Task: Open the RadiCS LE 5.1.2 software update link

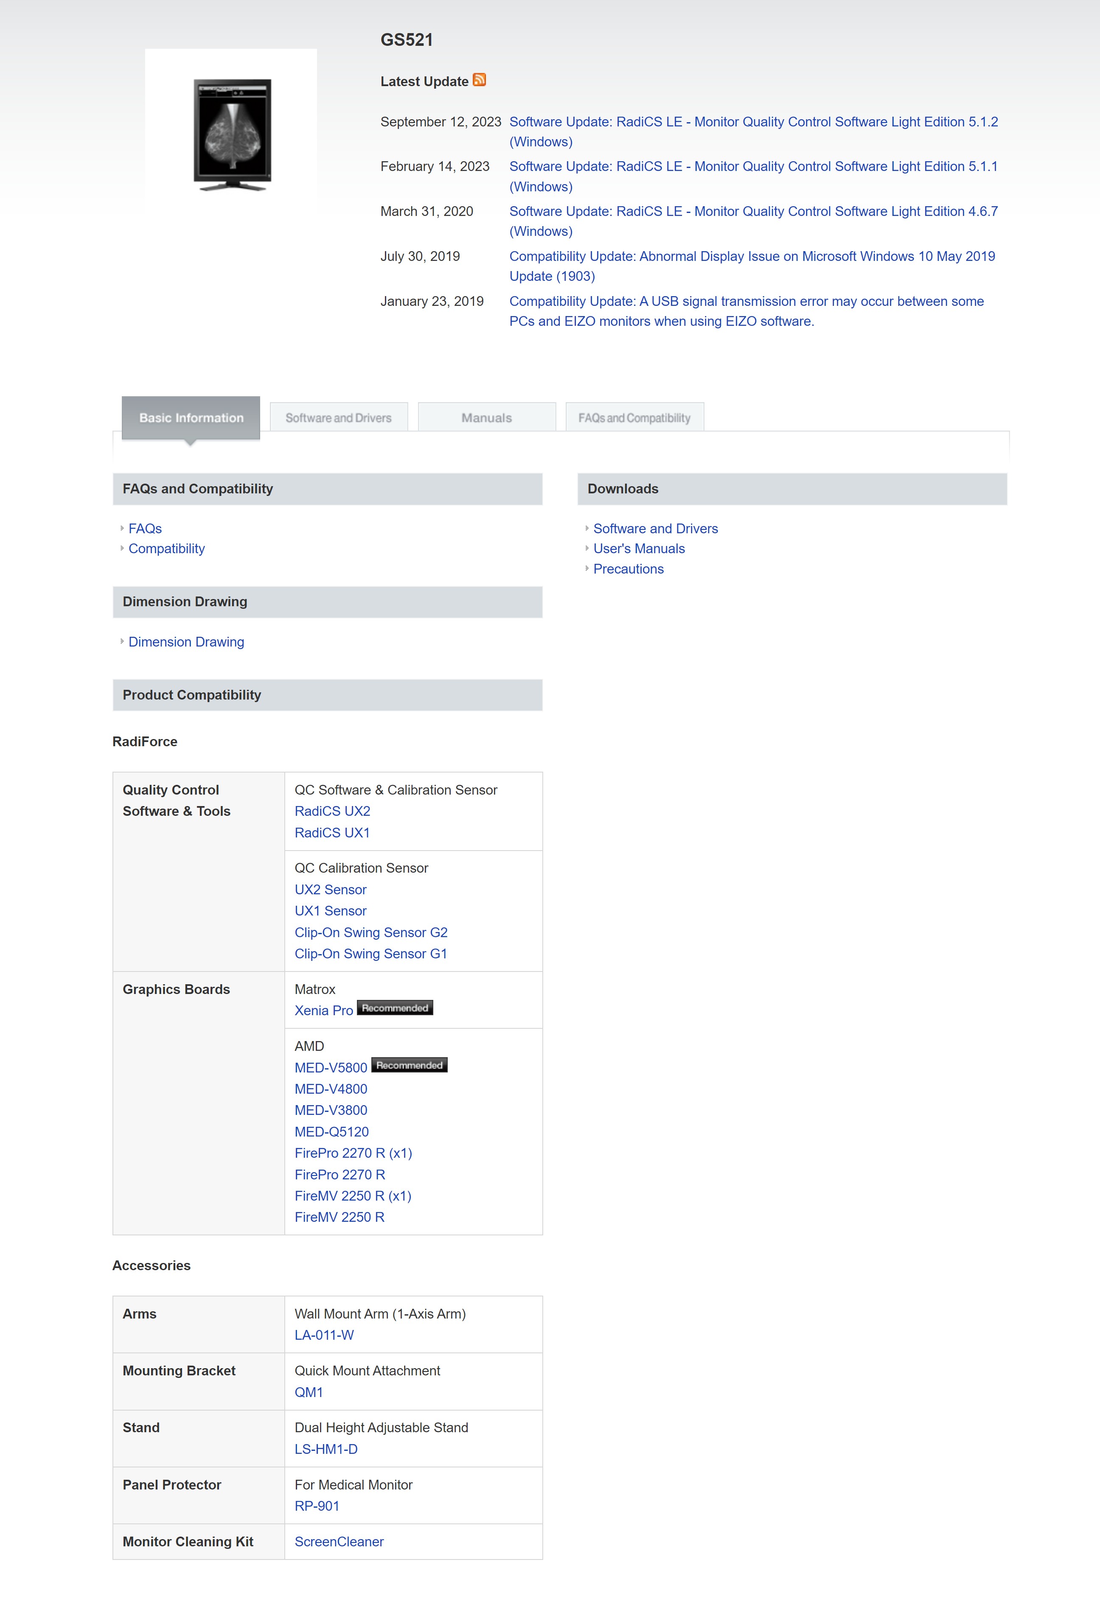Action: (x=753, y=131)
